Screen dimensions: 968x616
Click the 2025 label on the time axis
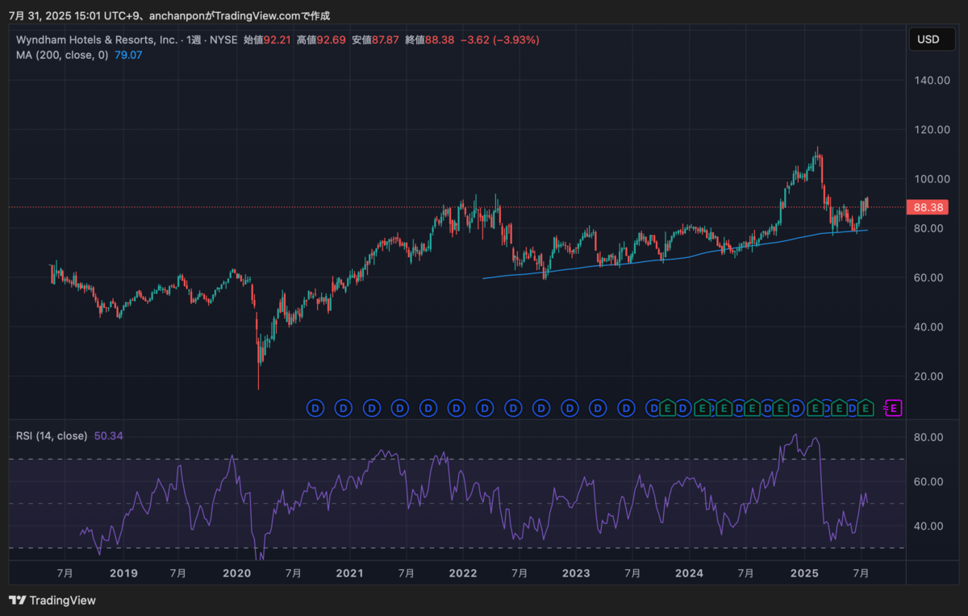804,574
